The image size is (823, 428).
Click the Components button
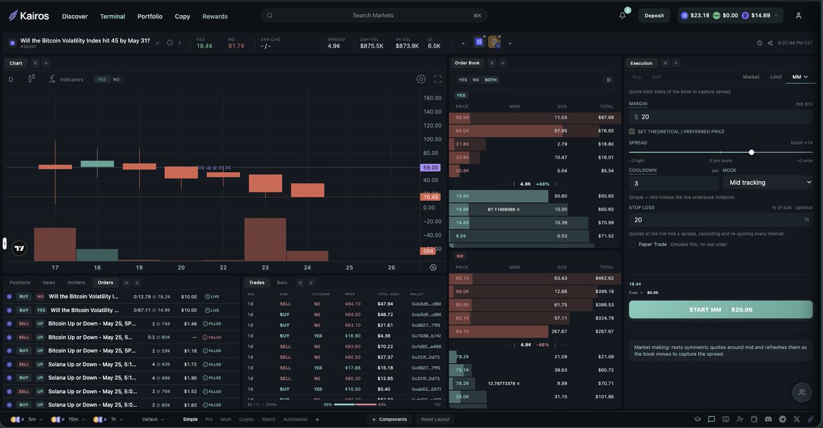[389, 419]
